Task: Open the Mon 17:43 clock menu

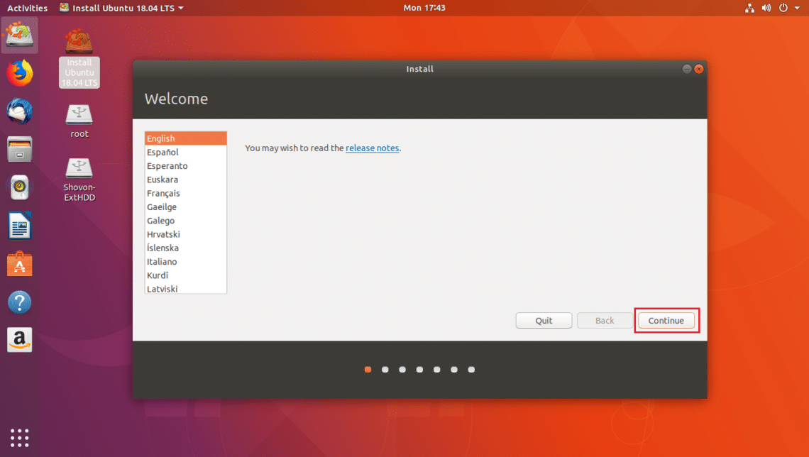Action: click(x=424, y=8)
